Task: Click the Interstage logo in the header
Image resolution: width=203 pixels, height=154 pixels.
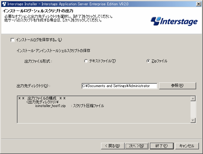Action: click(174, 21)
